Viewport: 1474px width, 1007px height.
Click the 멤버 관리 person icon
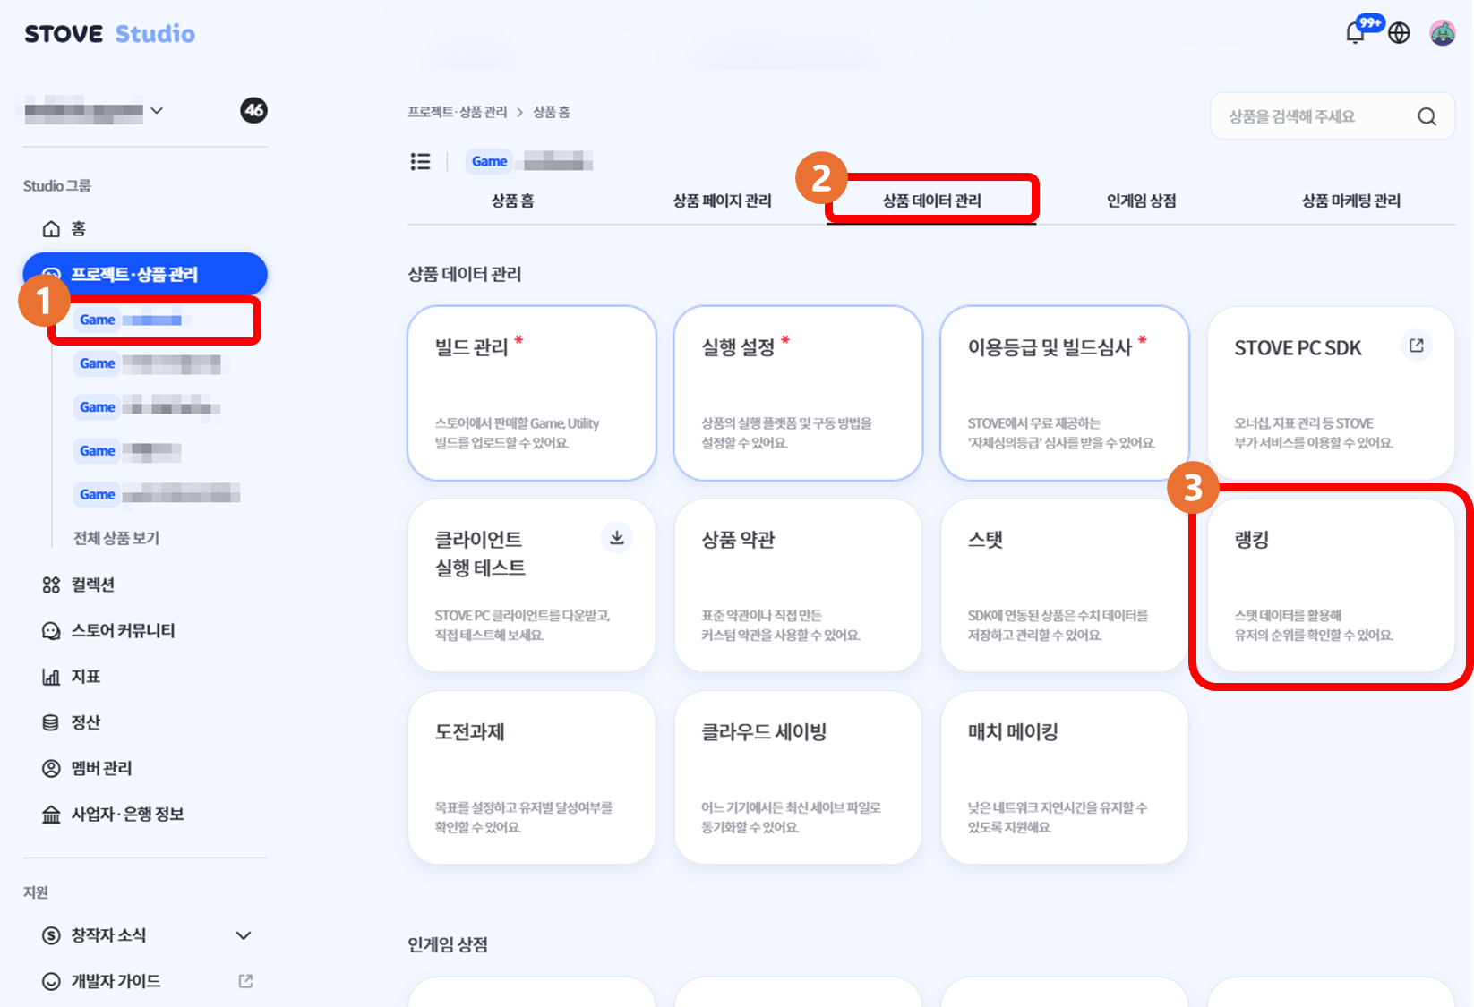[x=51, y=768]
